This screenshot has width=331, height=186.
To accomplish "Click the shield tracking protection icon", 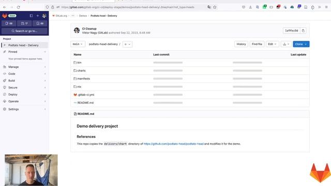I will tap(47, 7).
